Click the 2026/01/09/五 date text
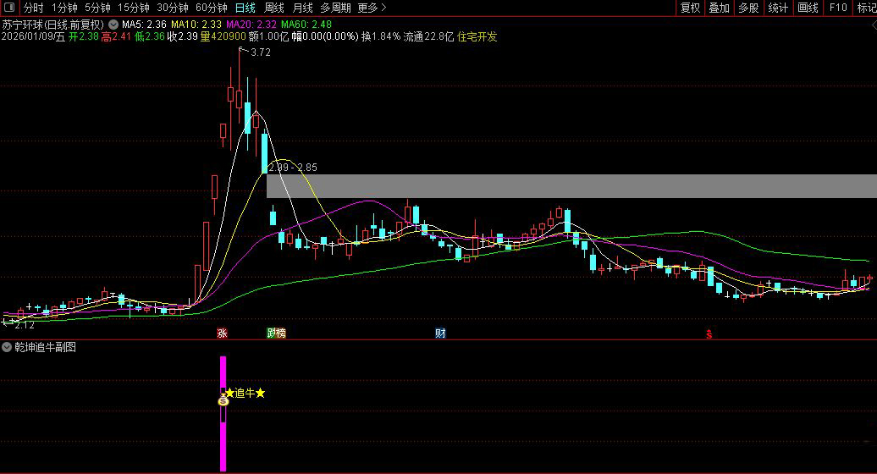Image resolution: width=877 pixels, height=474 pixels. point(33,37)
